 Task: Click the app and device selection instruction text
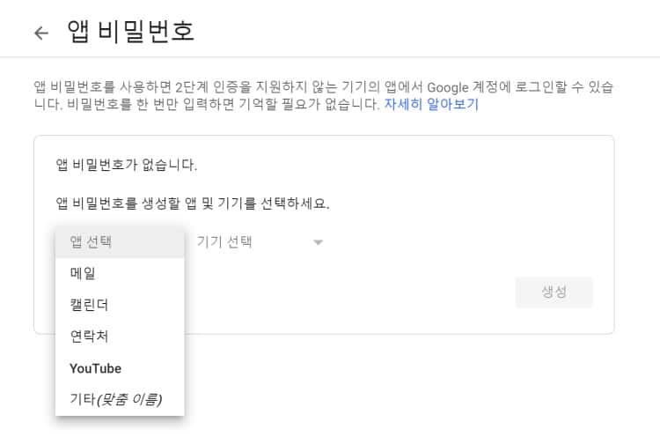(x=193, y=203)
